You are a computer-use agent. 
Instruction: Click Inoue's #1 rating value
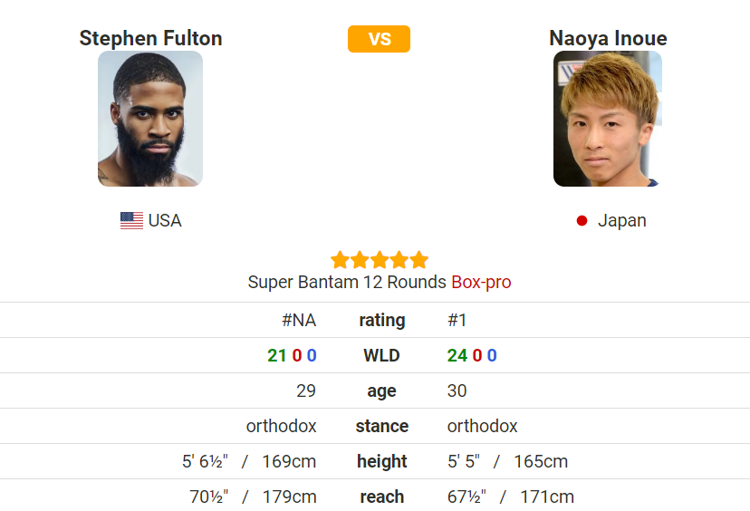pos(457,320)
